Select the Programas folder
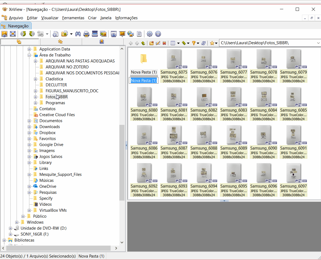 (x=55, y=103)
